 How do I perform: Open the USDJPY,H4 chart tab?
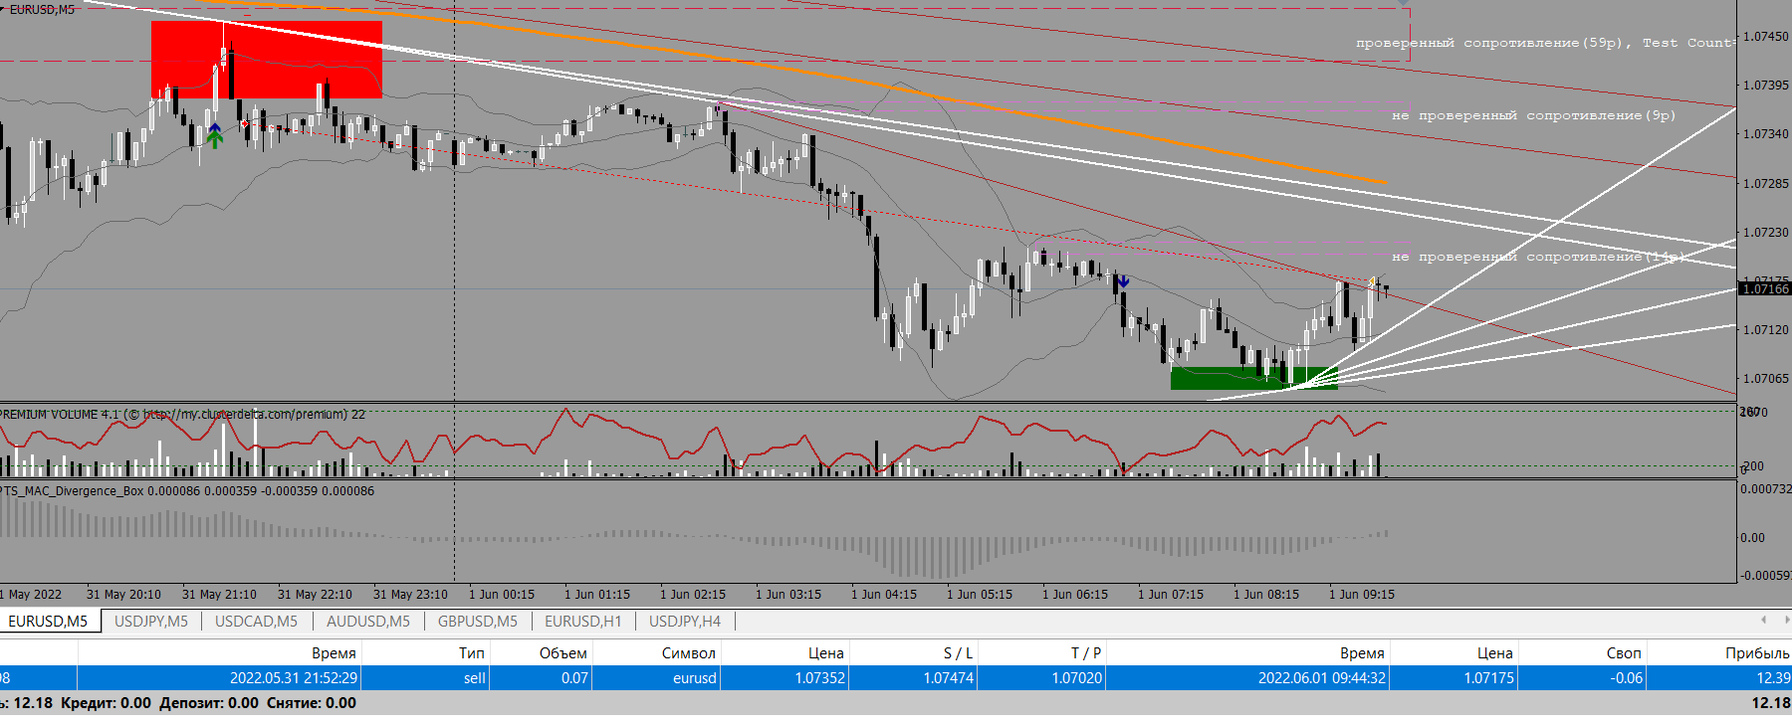point(685,622)
